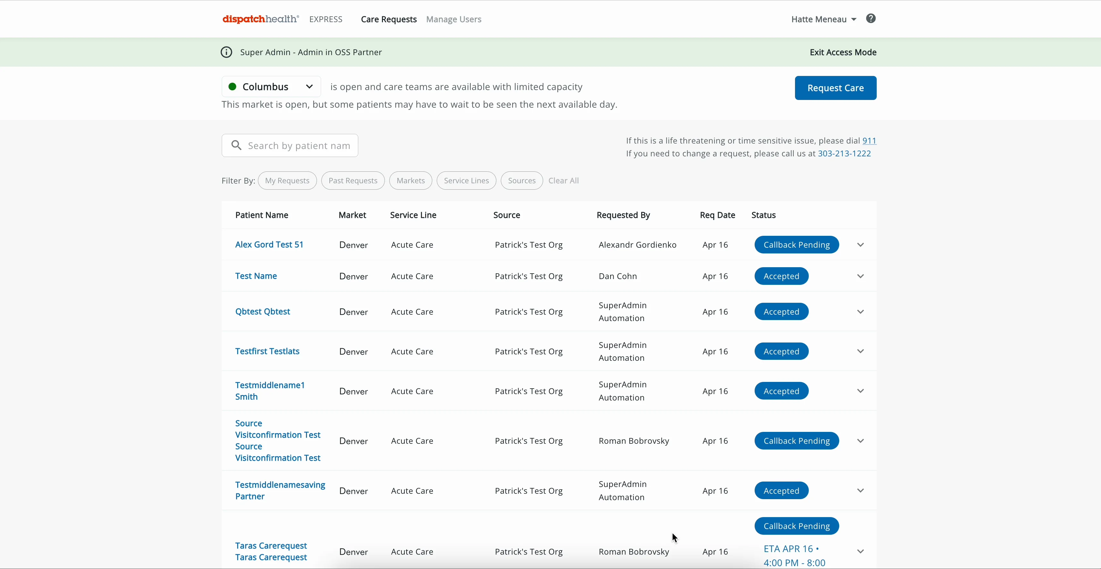Click the patient name search field

click(x=299, y=145)
